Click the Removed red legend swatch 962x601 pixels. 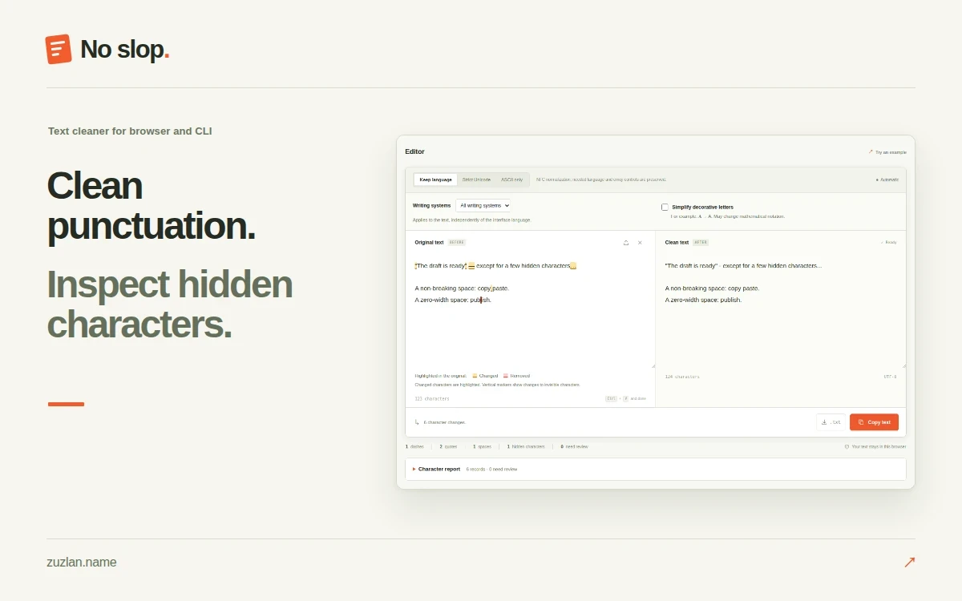click(x=506, y=376)
